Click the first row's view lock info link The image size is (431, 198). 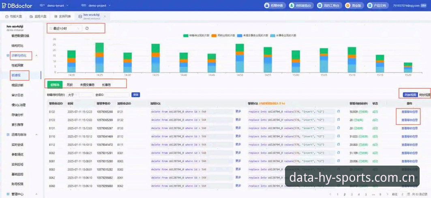point(409,111)
